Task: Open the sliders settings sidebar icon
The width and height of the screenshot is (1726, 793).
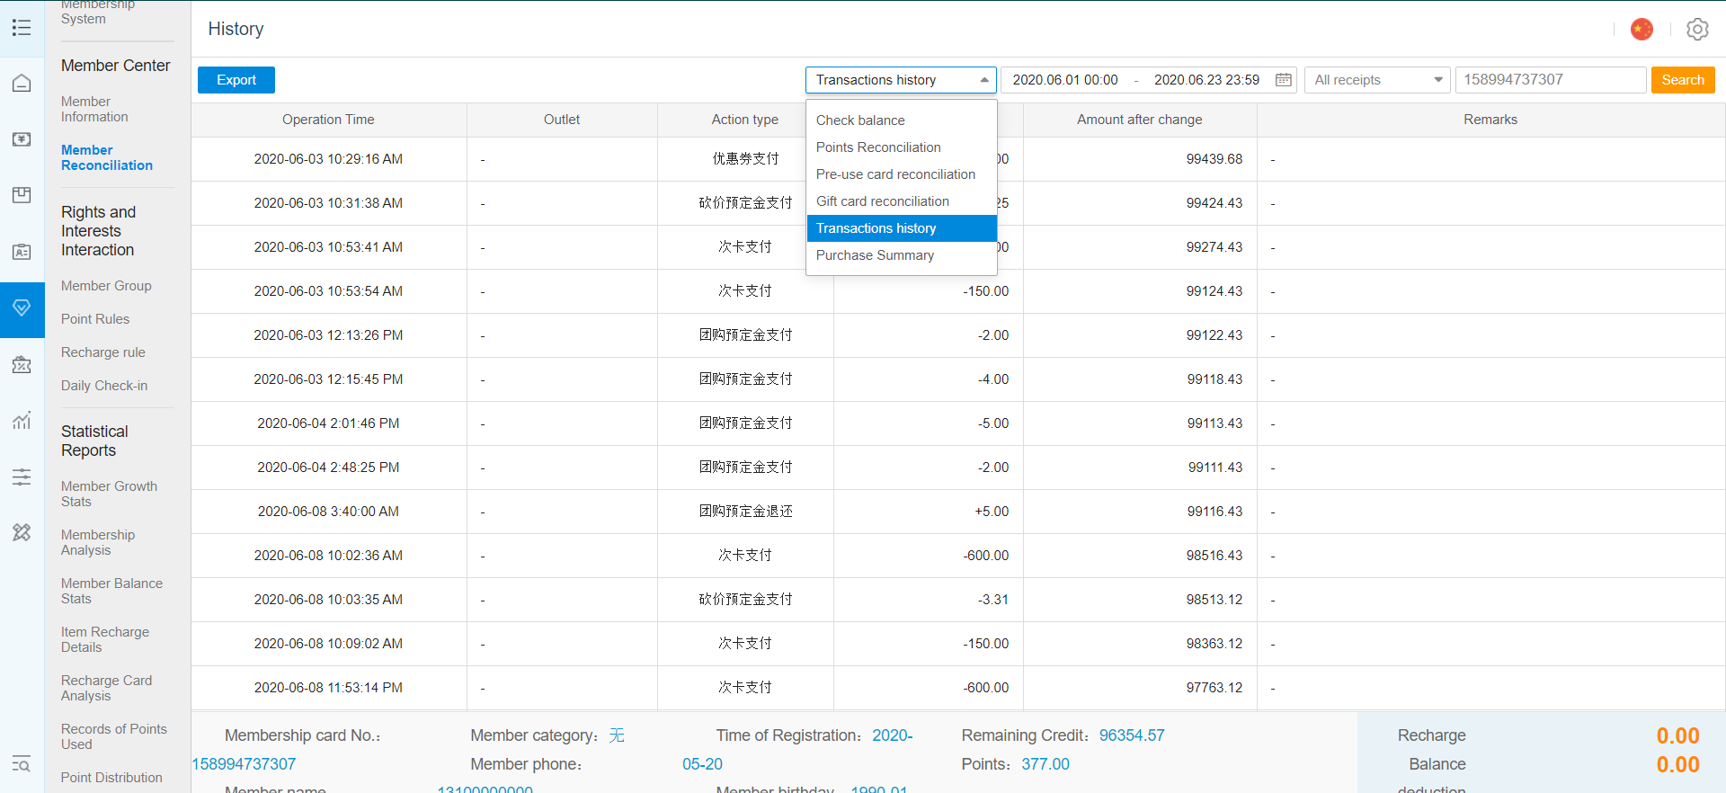Action: pyautogui.click(x=22, y=477)
